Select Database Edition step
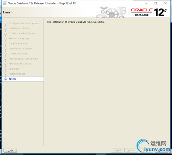Image resolution: width=172 pixels, height=155 pixels. coord(18,43)
